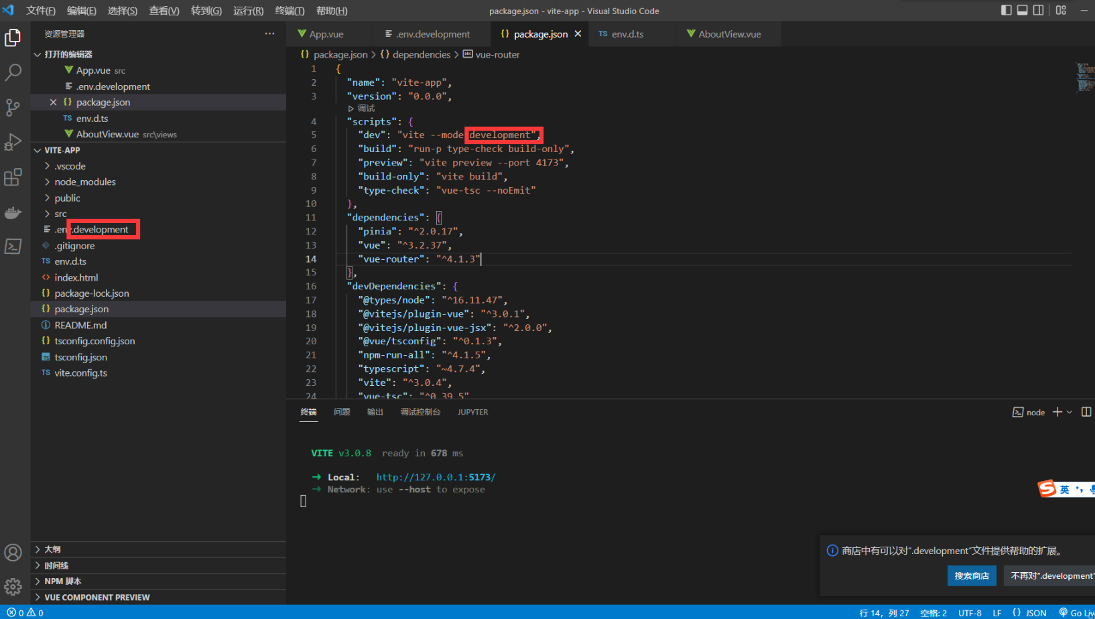Click the 搜索商店 button in notification
Image resolution: width=1095 pixels, height=619 pixels.
coord(971,575)
